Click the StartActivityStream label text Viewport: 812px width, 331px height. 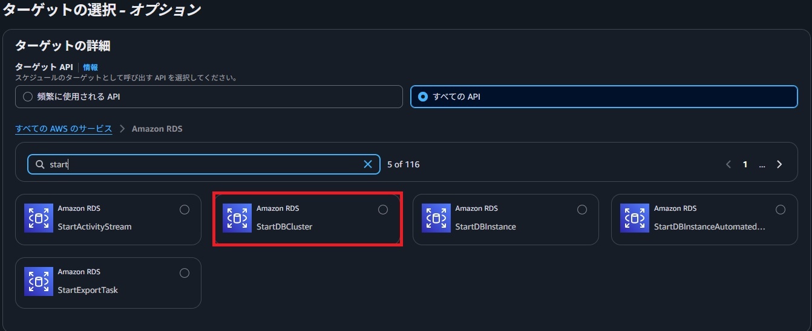point(94,227)
